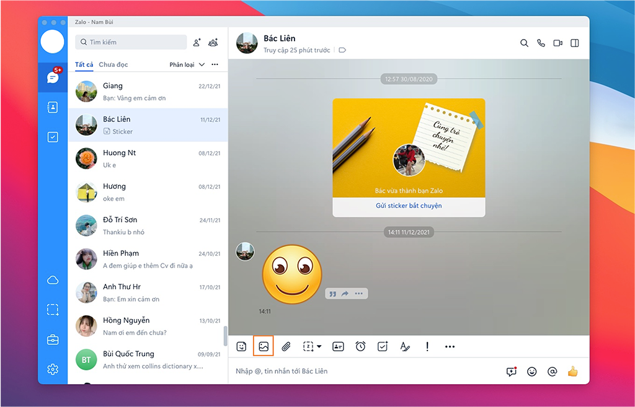The width and height of the screenshot is (635, 407).
Task: Switch to the Chưa đọc tab
Action: pyautogui.click(x=113, y=64)
